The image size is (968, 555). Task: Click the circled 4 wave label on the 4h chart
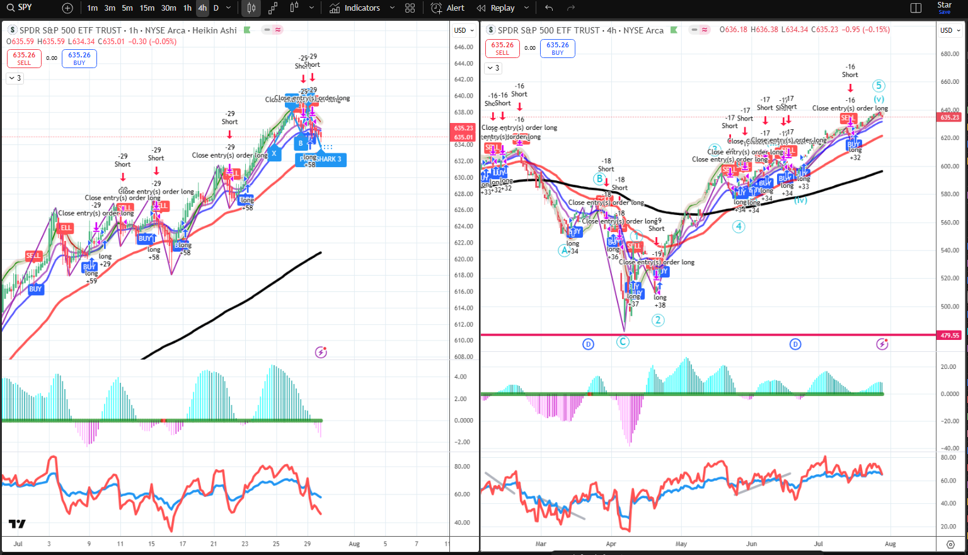coord(739,226)
